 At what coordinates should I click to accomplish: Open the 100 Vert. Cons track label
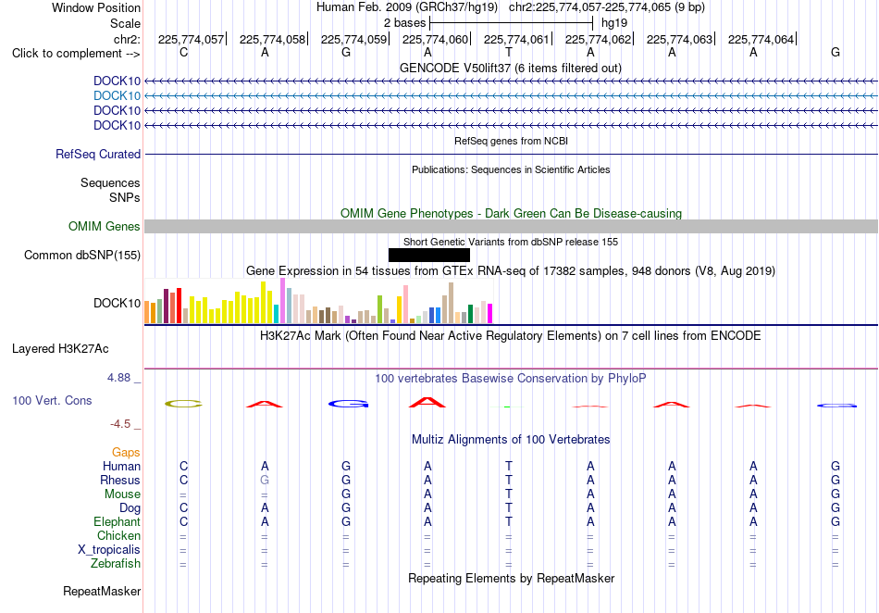(x=52, y=400)
